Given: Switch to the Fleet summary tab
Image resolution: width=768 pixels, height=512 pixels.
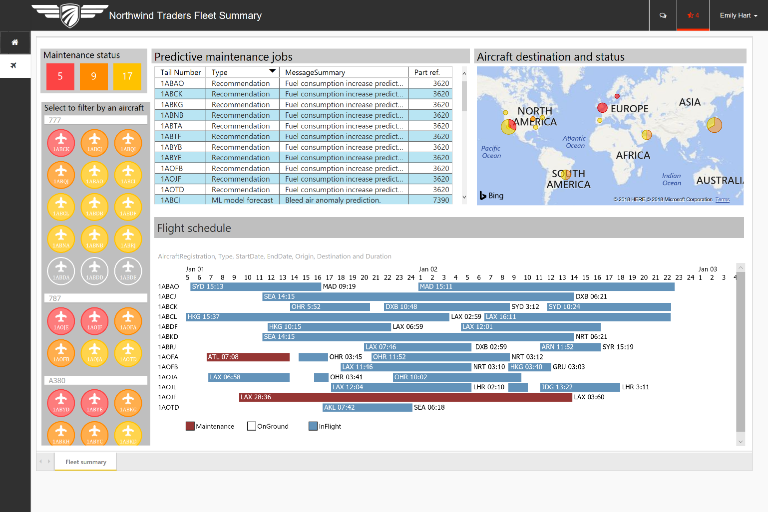Looking at the screenshot, I should click(85, 462).
